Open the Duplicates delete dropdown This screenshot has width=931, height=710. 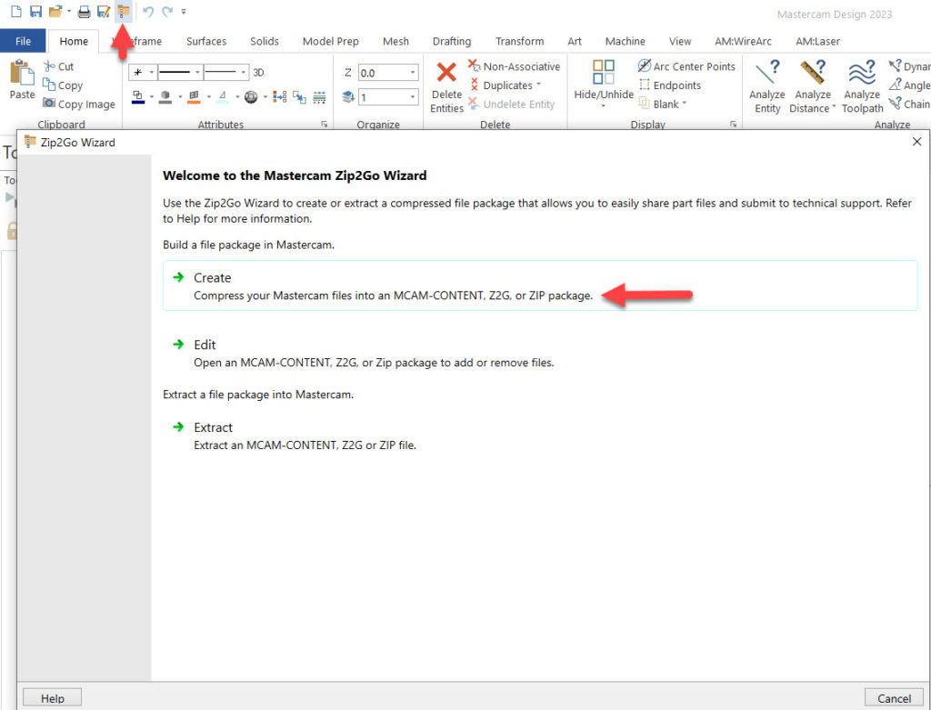point(506,85)
